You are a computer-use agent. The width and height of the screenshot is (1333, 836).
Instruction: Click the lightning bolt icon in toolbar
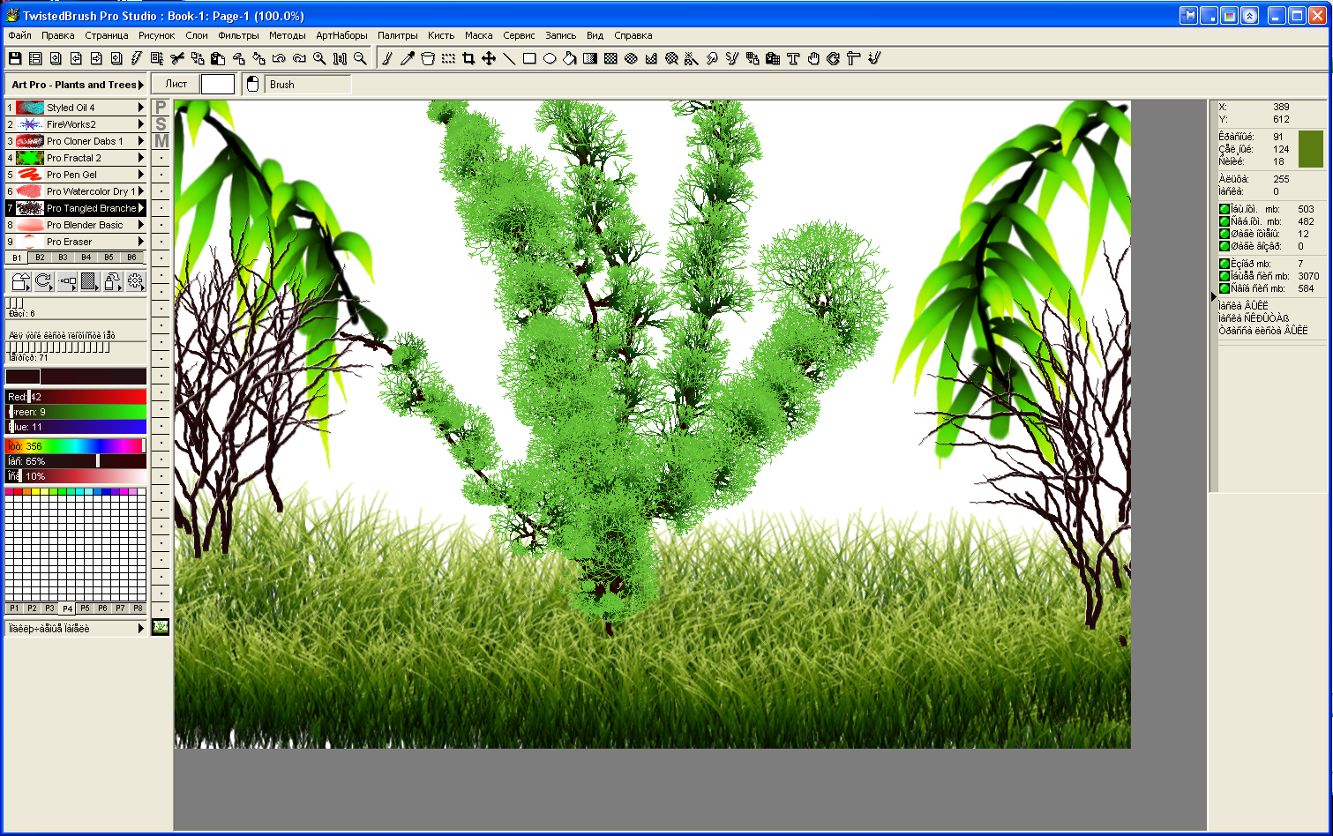coord(136,58)
